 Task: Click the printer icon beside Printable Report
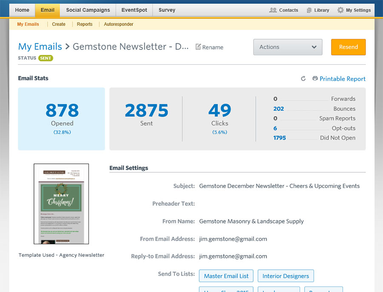click(315, 79)
